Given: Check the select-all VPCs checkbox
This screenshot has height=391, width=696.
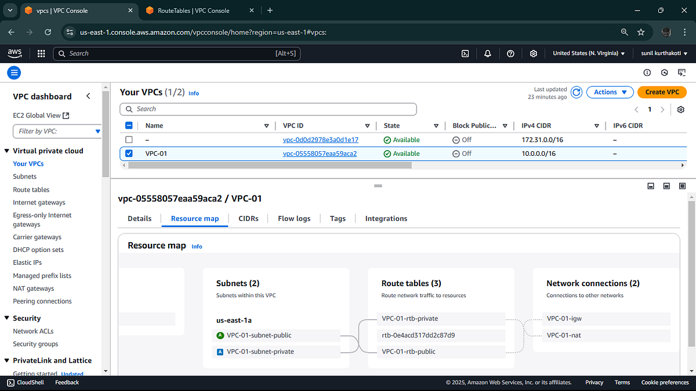Looking at the screenshot, I should 129,126.
